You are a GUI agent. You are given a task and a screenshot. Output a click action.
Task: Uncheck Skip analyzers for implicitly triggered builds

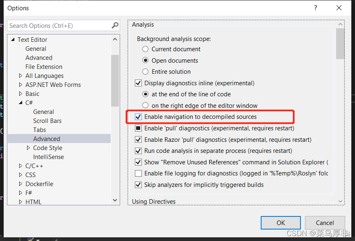click(138, 185)
